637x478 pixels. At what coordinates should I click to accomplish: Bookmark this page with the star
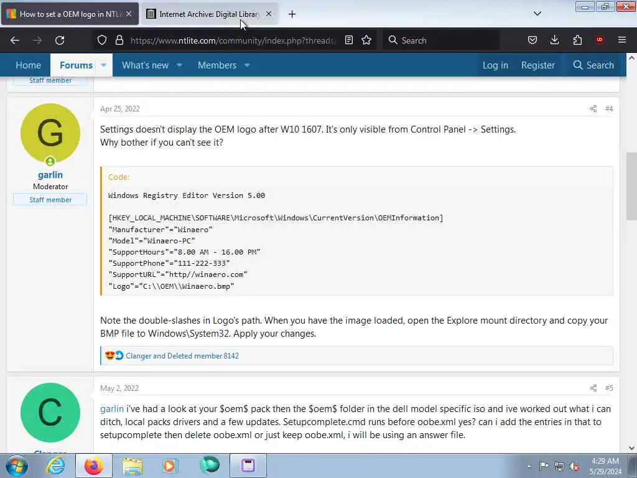click(x=366, y=40)
